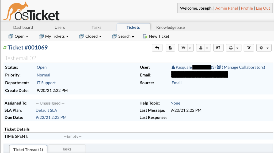Viewport: 274px width, 153px height.
Task: Click the Last Message 9/20/21 2:22 PM value
Action: coord(186,110)
